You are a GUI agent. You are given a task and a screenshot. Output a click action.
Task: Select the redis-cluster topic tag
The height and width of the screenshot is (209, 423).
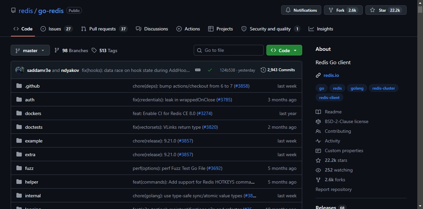pos(384,88)
